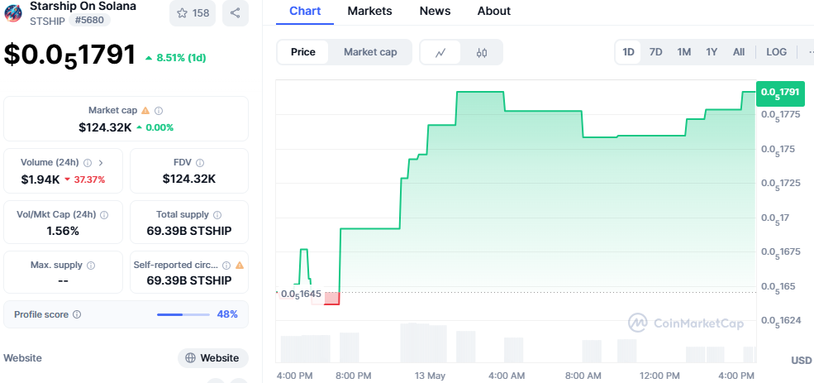Click the Total supply 69.39B STSHIP value
Image resolution: width=814 pixels, height=383 pixels.
click(x=189, y=232)
